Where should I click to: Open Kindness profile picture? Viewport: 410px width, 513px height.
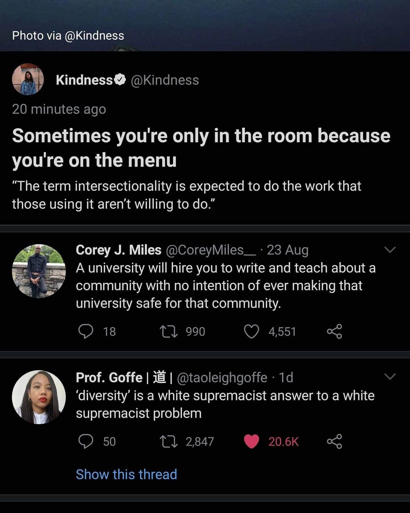pos(28,79)
